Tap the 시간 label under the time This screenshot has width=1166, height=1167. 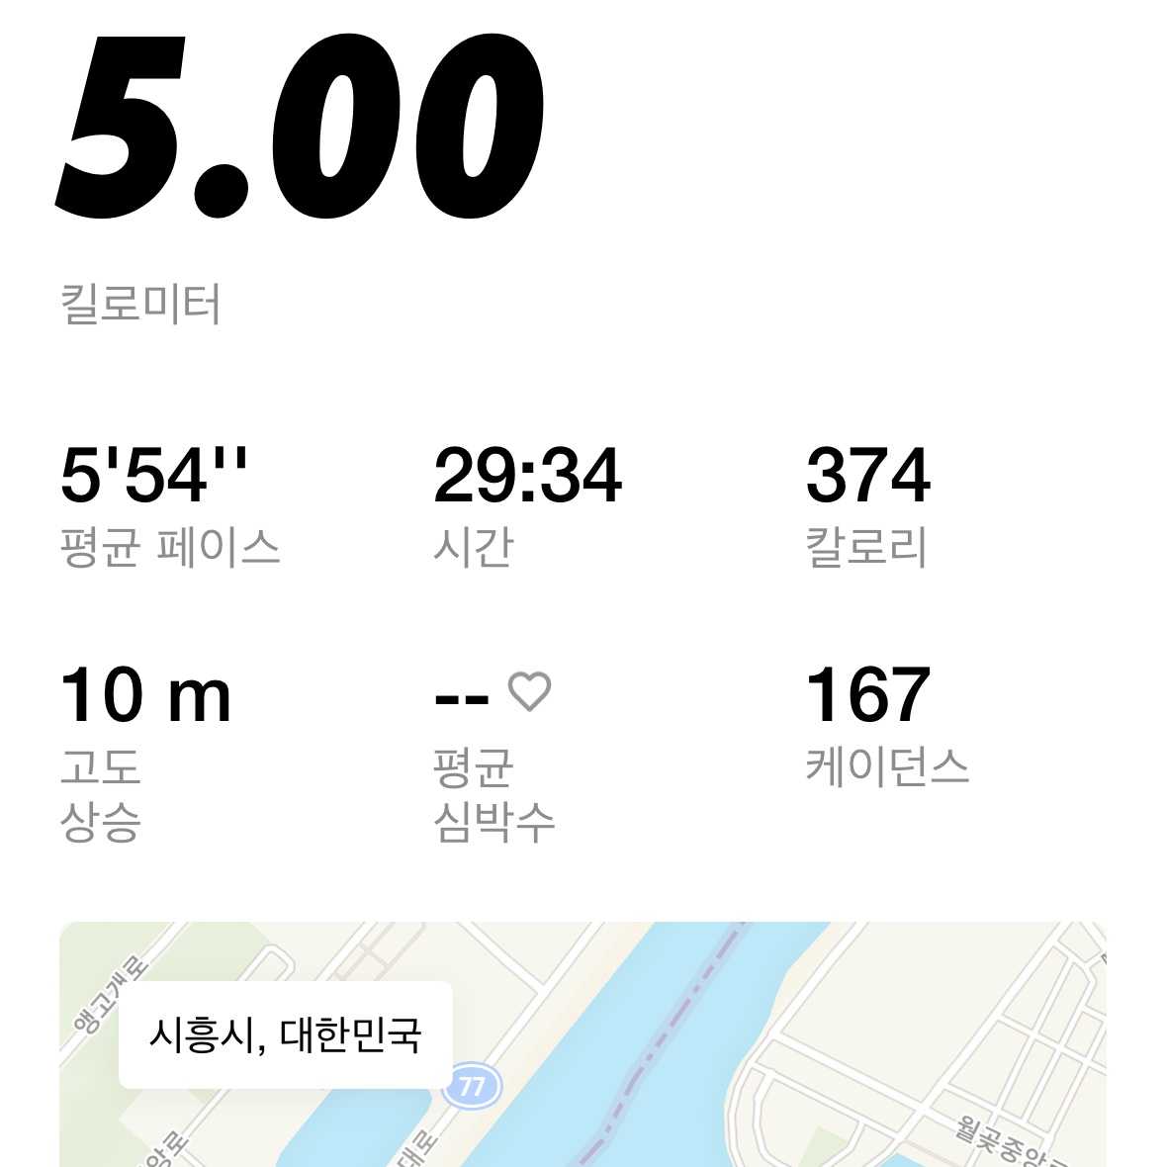click(x=474, y=547)
